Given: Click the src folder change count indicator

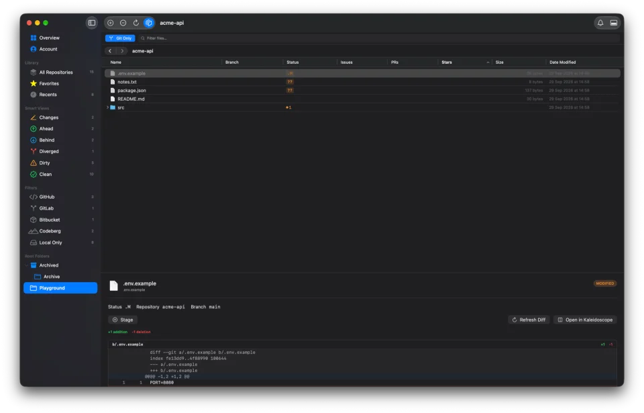Looking at the screenshot, I should pos(288,107).
